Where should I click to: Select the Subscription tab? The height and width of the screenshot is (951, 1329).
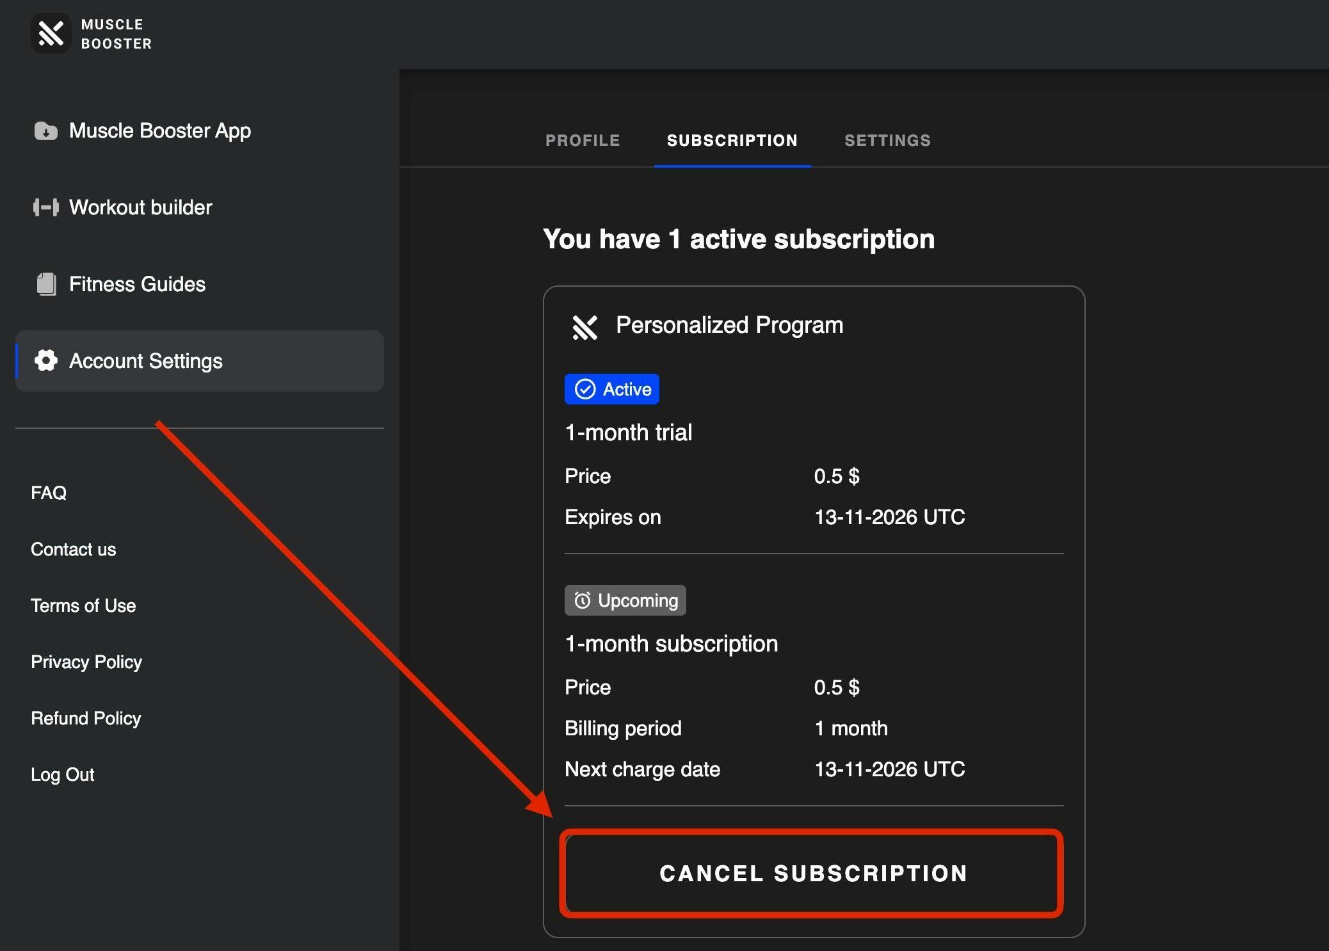(x=732, y=140)
